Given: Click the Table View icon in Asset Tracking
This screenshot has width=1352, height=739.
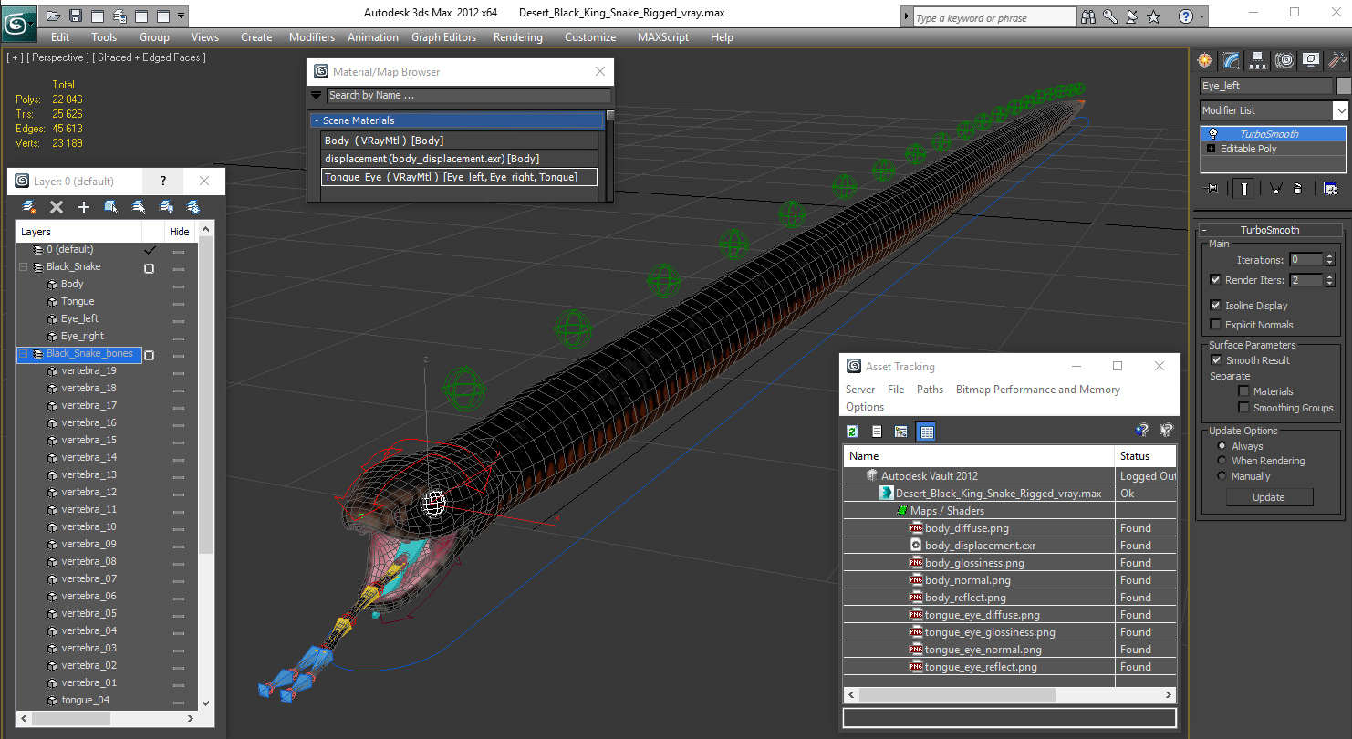Looking at the screenshot, I should point(926,432).
